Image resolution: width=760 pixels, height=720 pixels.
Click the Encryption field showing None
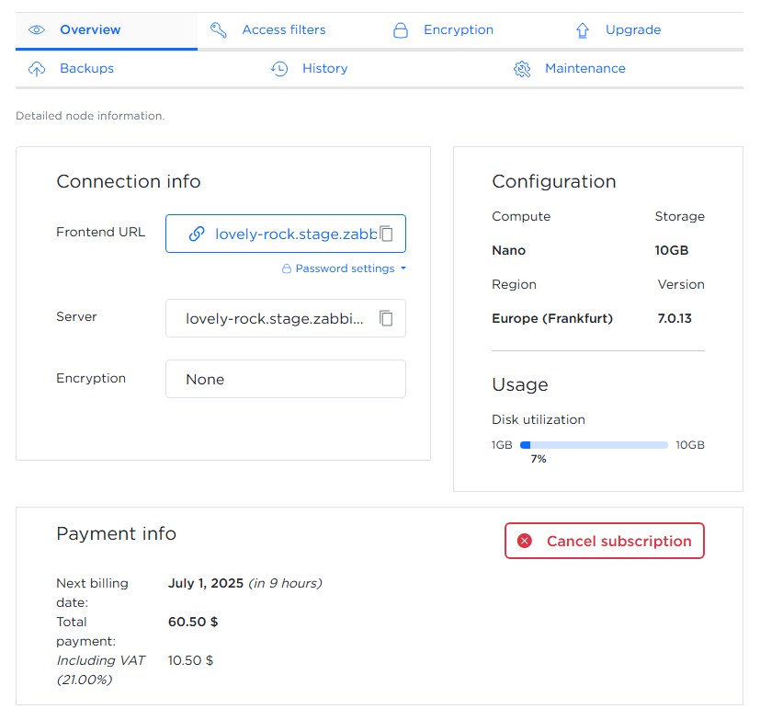point(285,379)
